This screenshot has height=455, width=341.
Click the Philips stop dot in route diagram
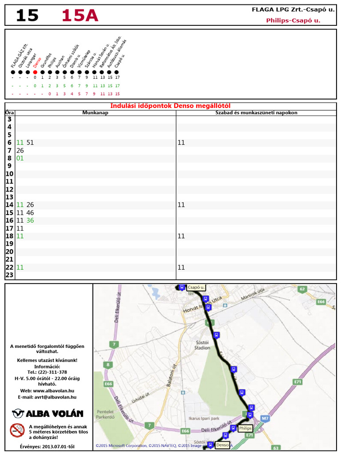50,72
